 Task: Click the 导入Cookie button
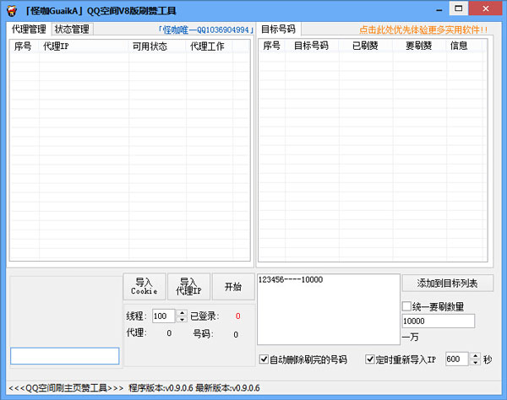tap(144, 286)
